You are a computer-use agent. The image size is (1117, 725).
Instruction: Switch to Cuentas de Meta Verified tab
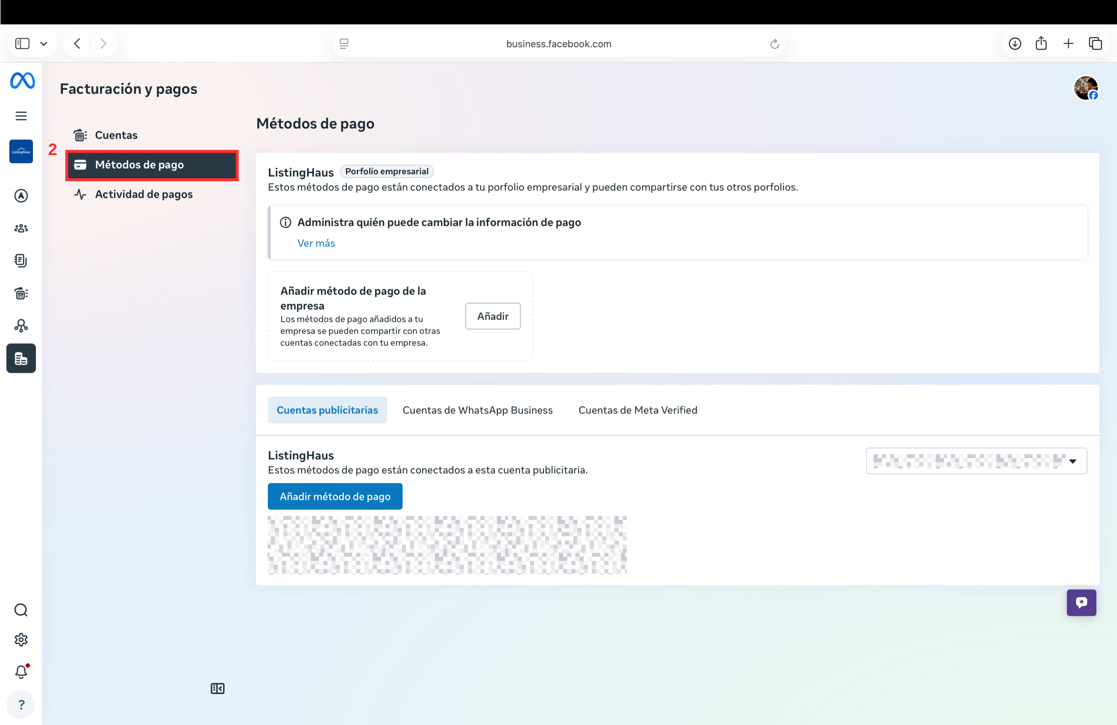click(637, 410)
